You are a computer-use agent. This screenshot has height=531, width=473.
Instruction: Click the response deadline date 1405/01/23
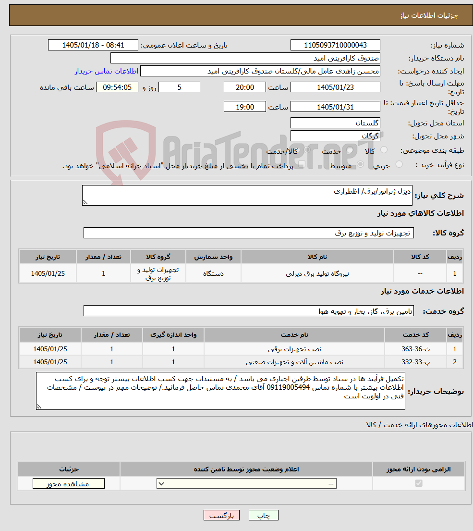335,87
